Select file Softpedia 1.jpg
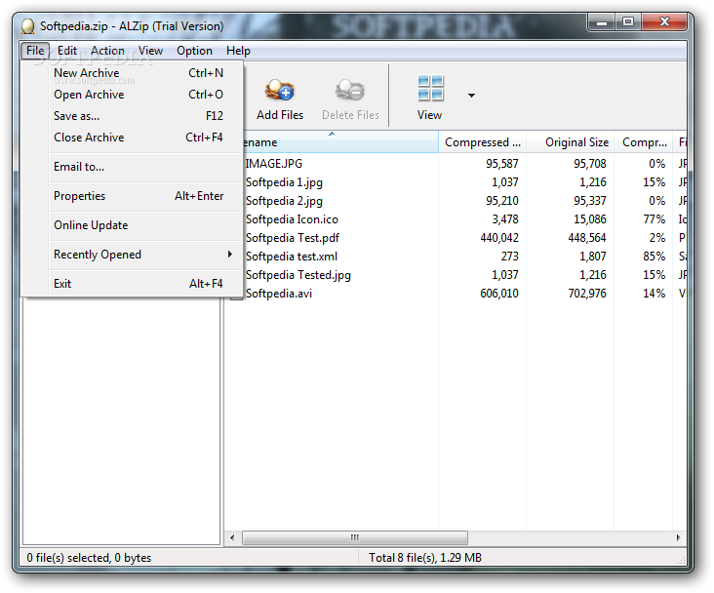Image resolution: width=714 pixels, height=593 pixels. [x=284, y=182]
